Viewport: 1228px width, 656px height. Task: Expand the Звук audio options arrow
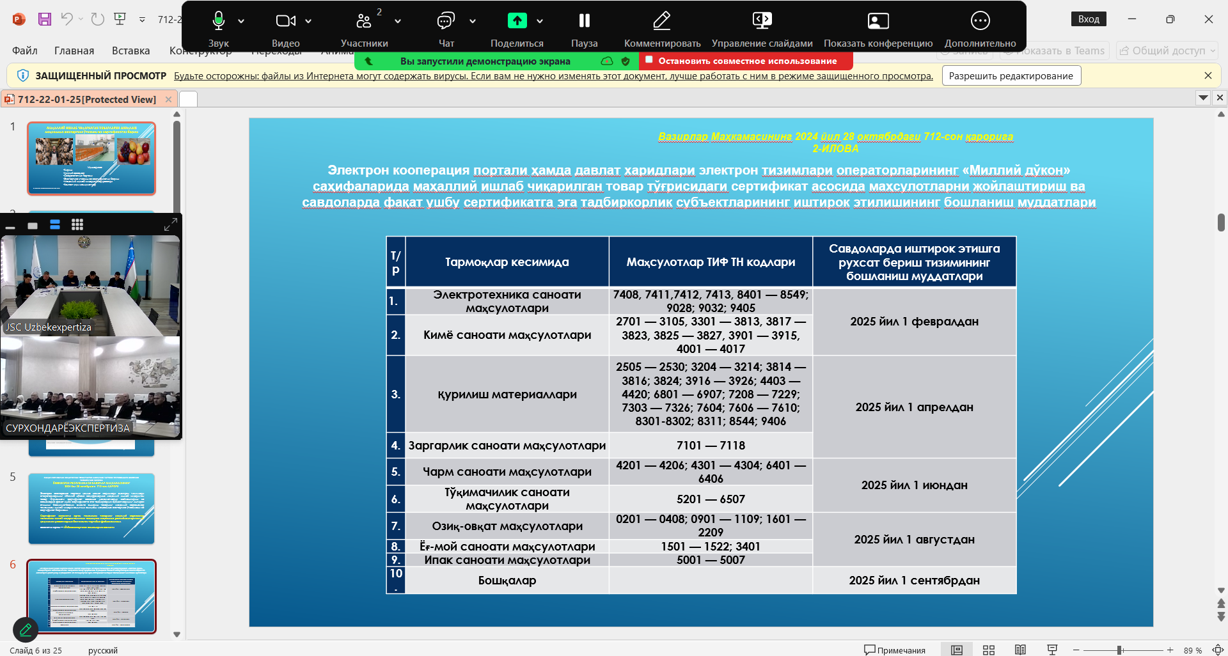(241, 21)
